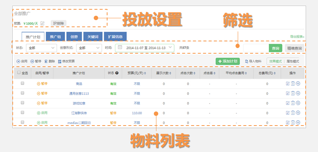This screenshot has height=152, width=318.
Task: Open the 状态 dropdown
Action: coord(41,48)
